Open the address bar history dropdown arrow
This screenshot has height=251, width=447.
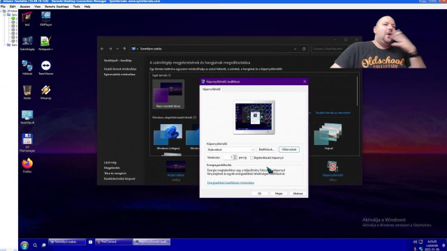pos(295,49)
